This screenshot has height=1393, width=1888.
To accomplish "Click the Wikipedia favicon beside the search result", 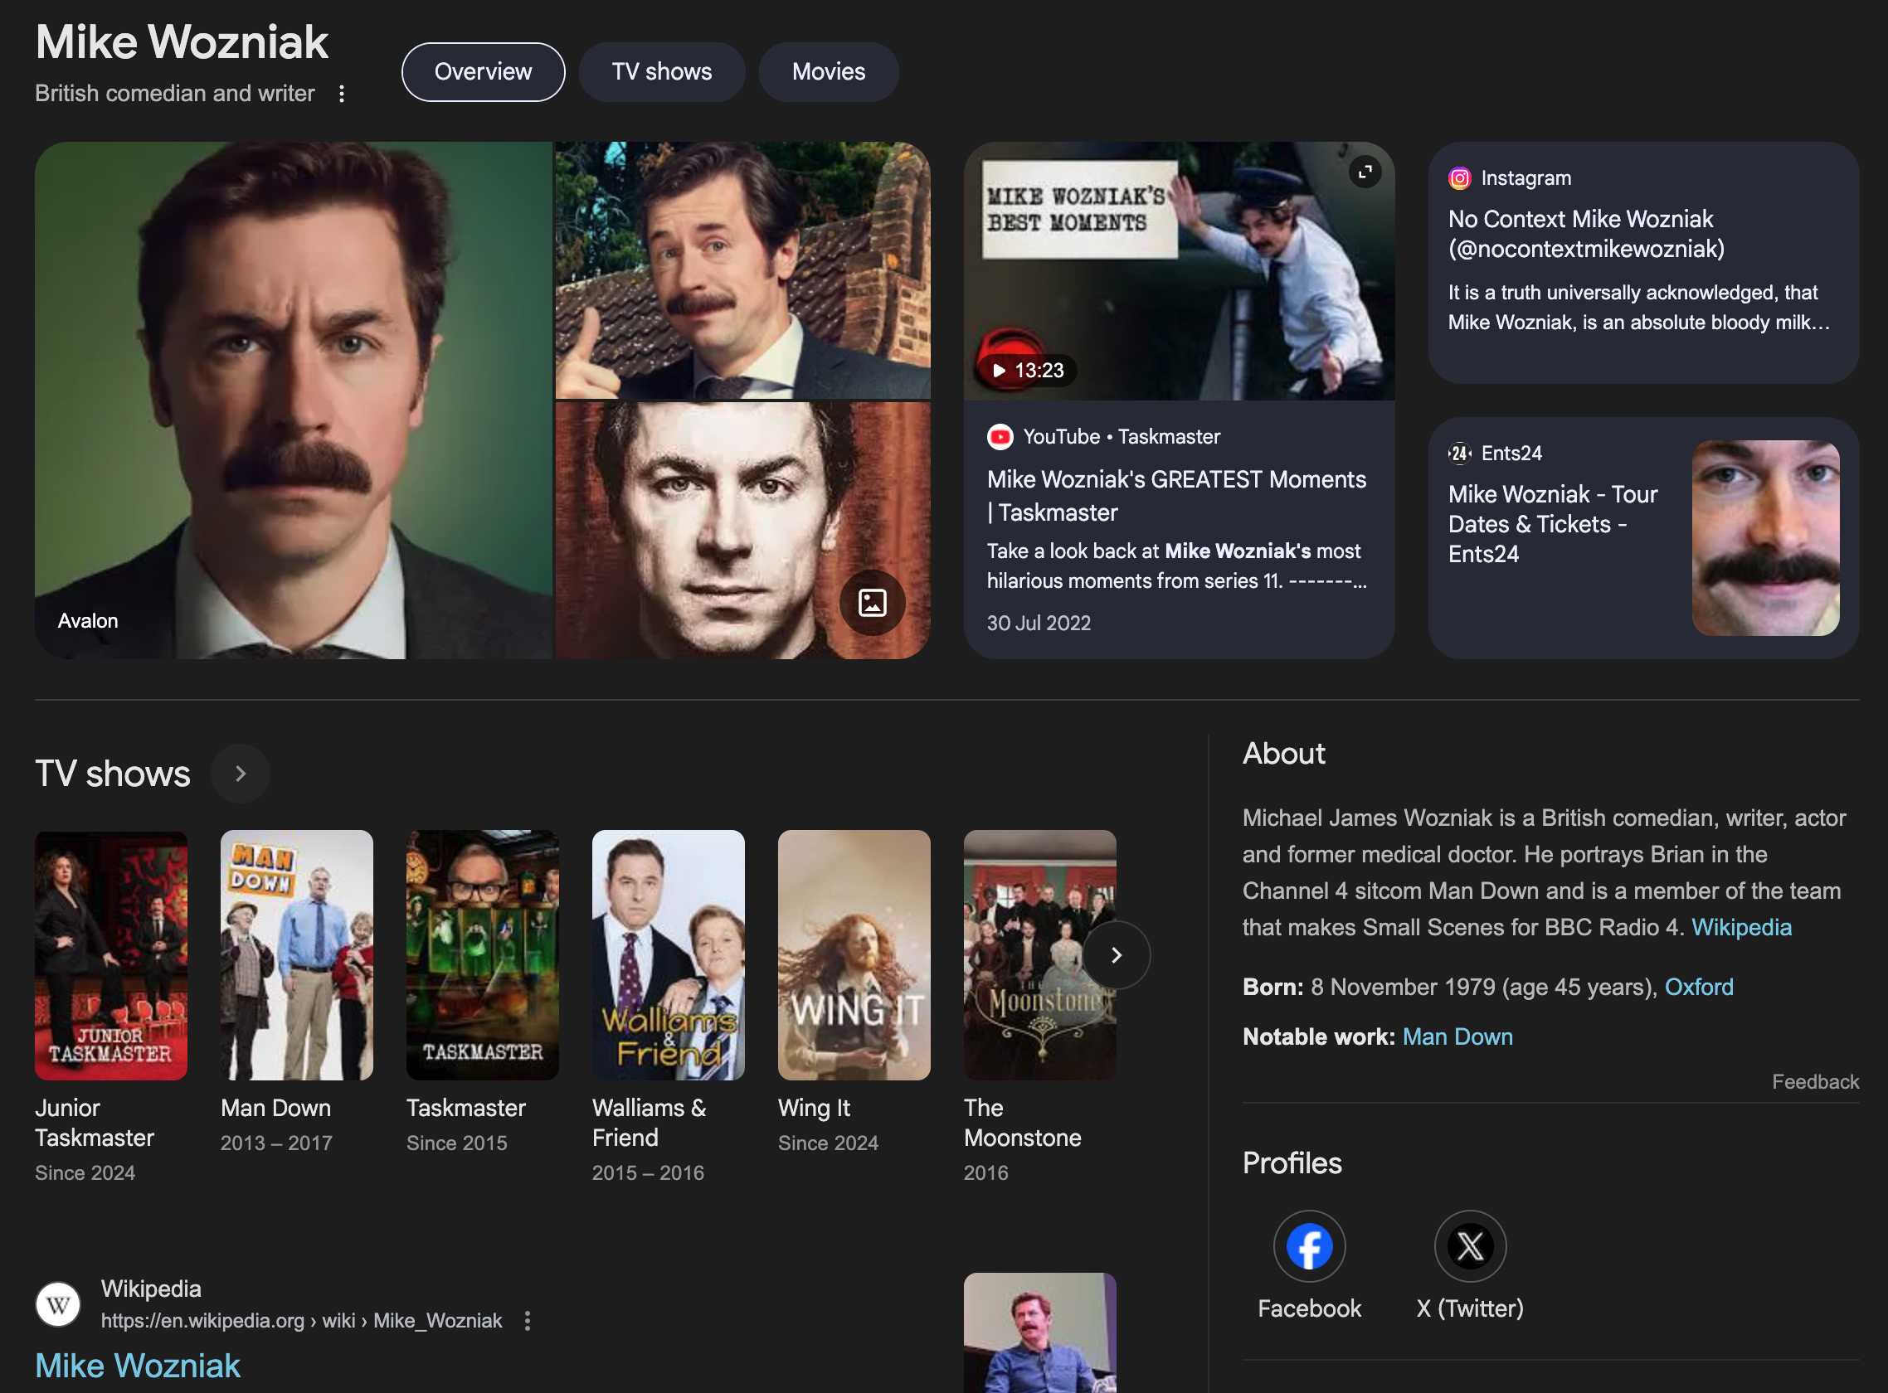I will tap(58, 1303).
